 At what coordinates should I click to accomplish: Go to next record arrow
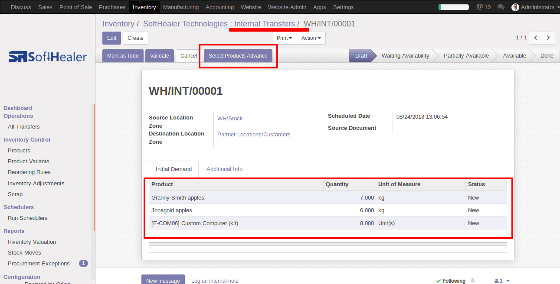pyautogui.click(x=548, y=38)
